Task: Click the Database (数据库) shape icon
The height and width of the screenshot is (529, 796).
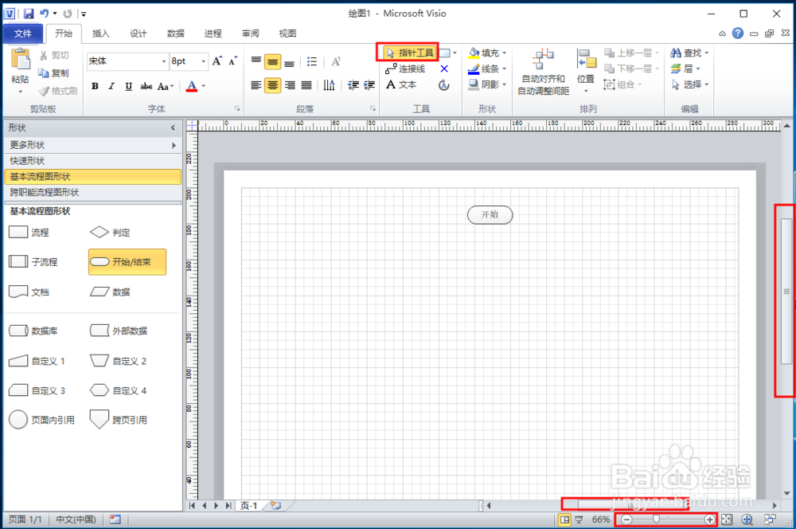Action: tap(18, 331)
